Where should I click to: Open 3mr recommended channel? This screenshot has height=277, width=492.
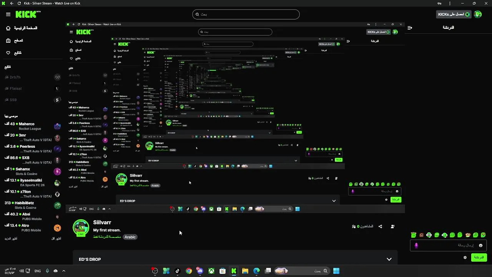pyautogui.click(x=32, y=137)
